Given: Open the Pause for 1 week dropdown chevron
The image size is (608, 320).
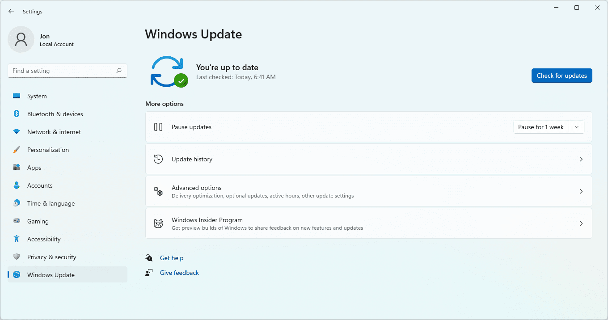Looking at the screenshot, I should (x=577, y=127).
